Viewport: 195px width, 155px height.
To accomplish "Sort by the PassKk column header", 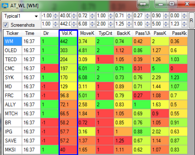I will [x=178, y=33].
